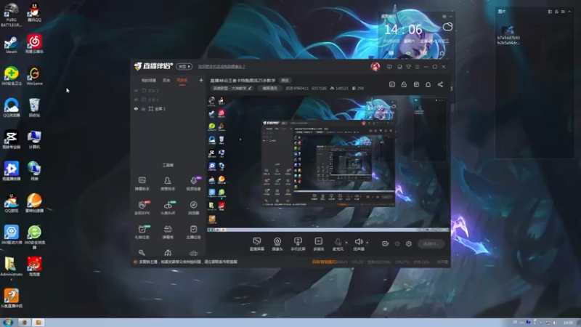Open settings gear in bottom control bar
The width and height of the screenshot is (581, 327).
[x=409, y=243]
